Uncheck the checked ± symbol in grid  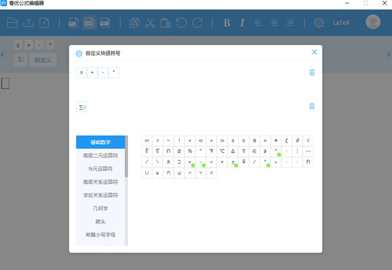(233, 162)
